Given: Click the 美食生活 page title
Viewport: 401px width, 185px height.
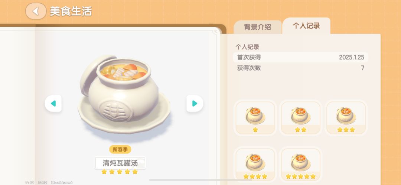Looking at the screenshot, I should point(71,11).
